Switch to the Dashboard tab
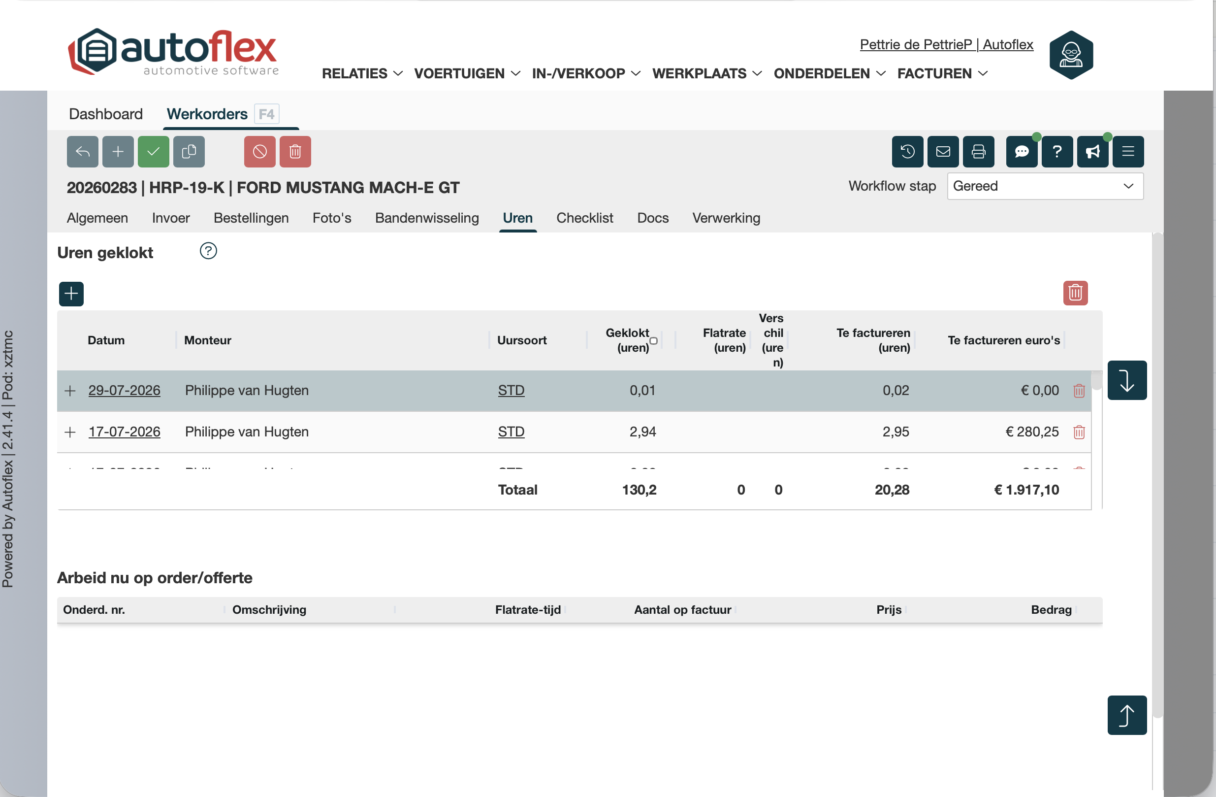The width and height of the screenshot is (1216, 797). coord(106,113)
